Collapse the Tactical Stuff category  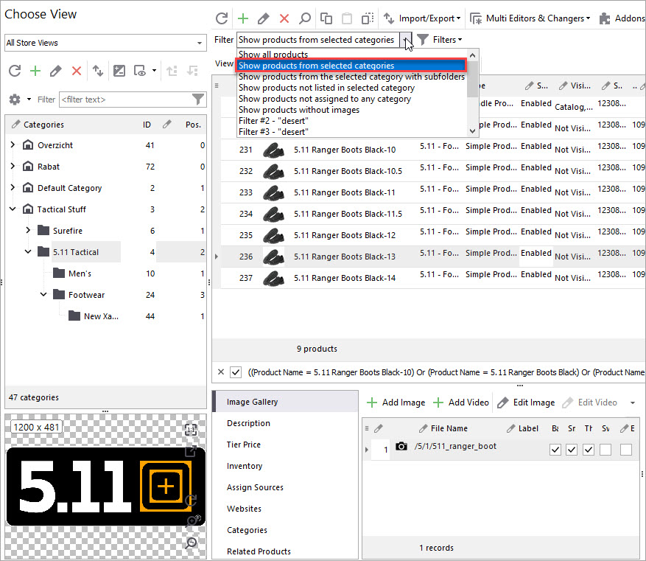coord(13,209)
